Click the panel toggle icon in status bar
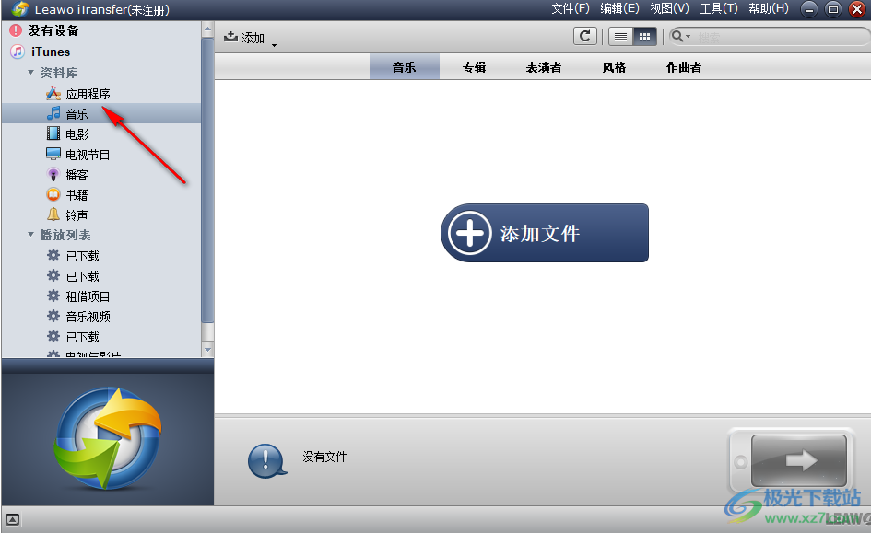The height and width of the screenshot is (533, 871). point(12,520)
